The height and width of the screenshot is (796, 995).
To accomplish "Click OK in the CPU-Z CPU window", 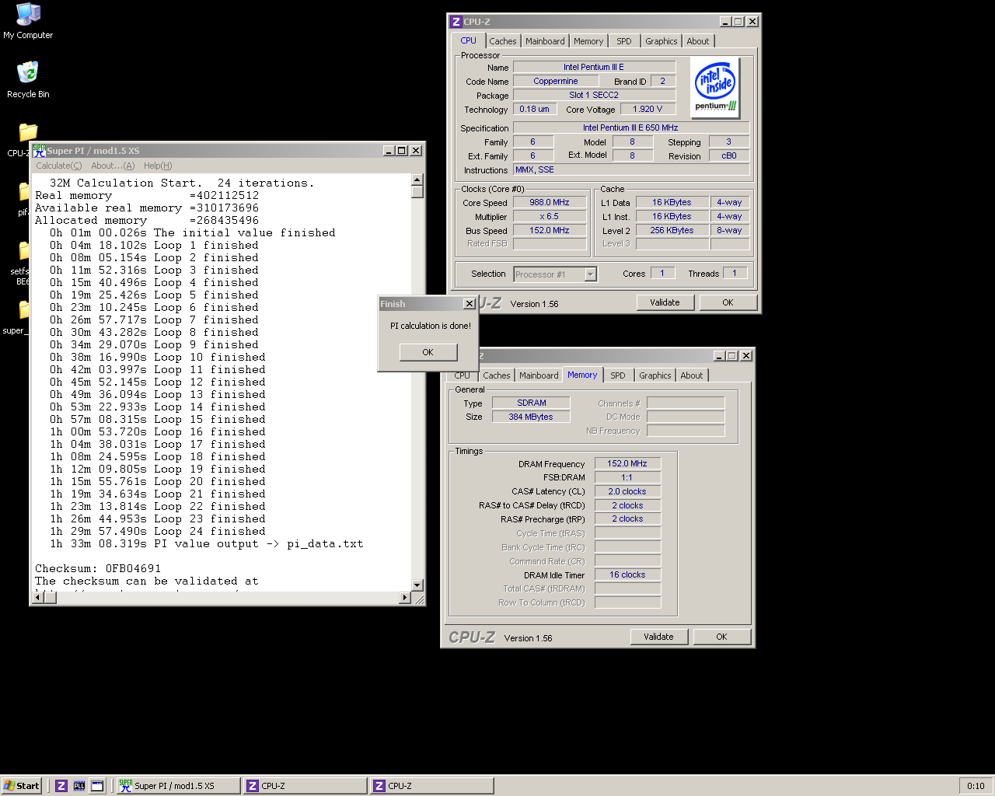I will (x=728, y=302).
